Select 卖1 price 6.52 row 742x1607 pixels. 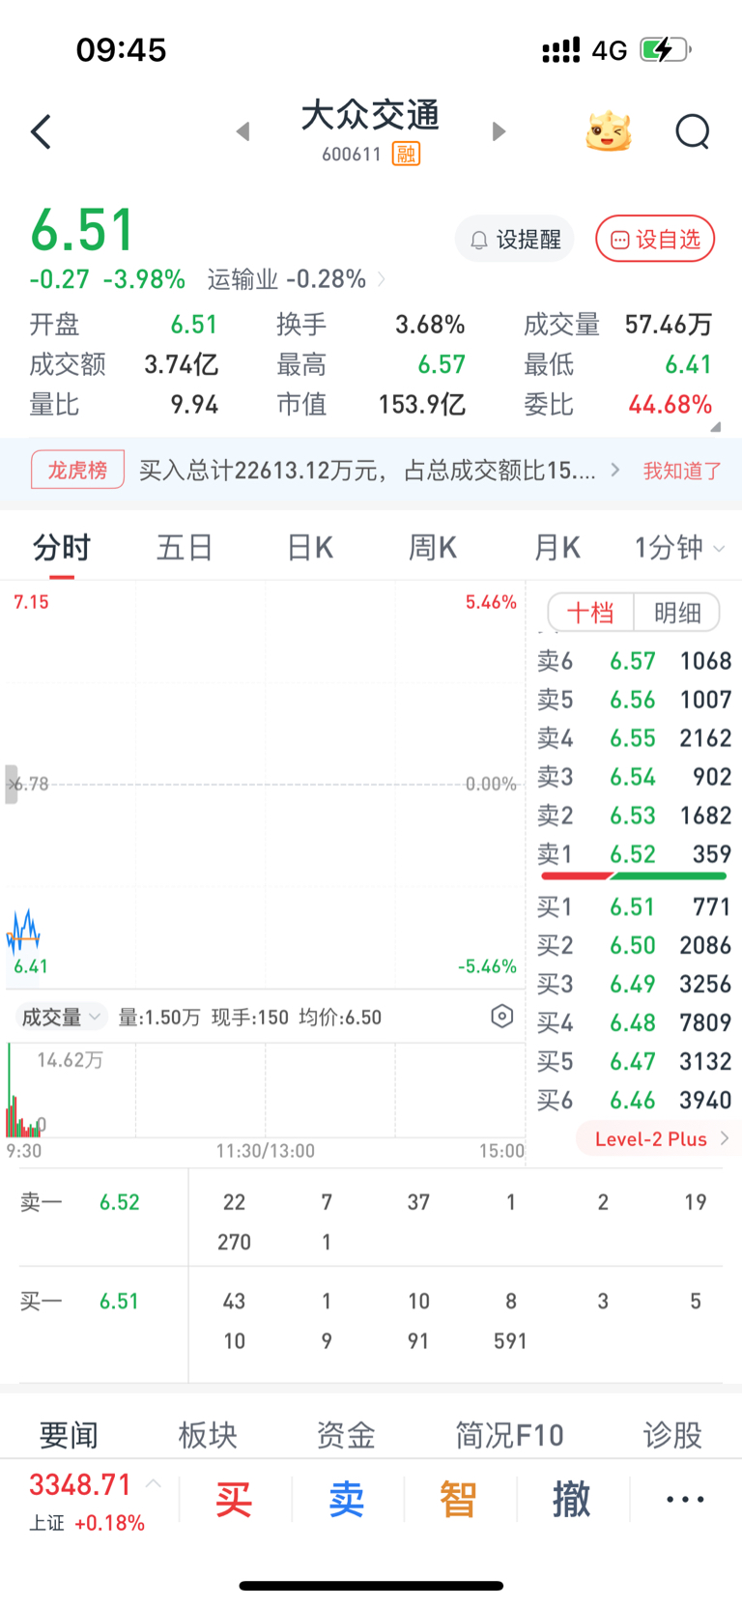click(634, 854)
